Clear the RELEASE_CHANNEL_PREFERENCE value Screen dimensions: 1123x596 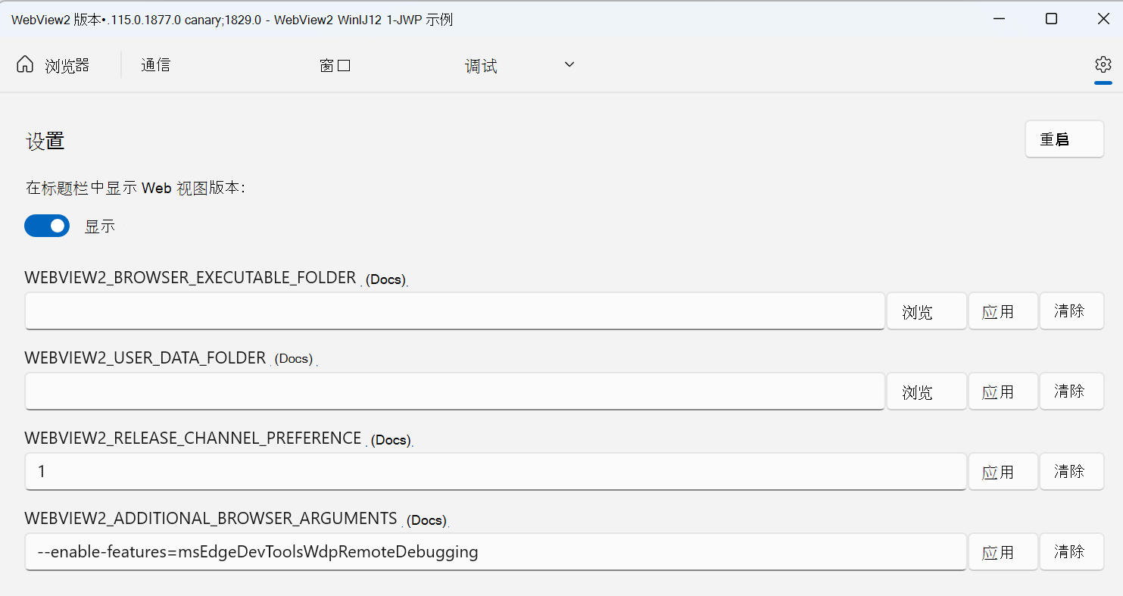(x=1072, y=472)
